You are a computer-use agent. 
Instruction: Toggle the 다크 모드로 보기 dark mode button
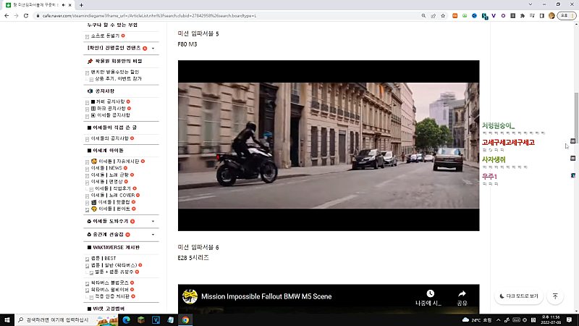tap(518, 296)
